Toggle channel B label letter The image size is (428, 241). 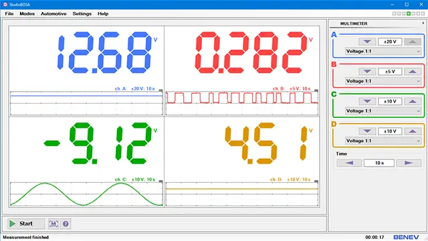coord(334,64)
